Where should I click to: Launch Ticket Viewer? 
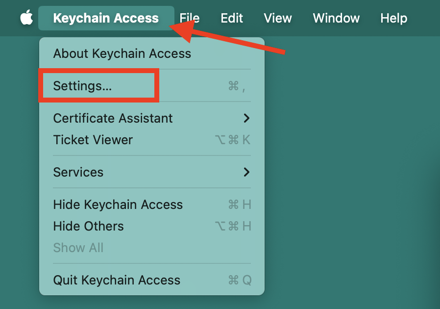[93, 140]
